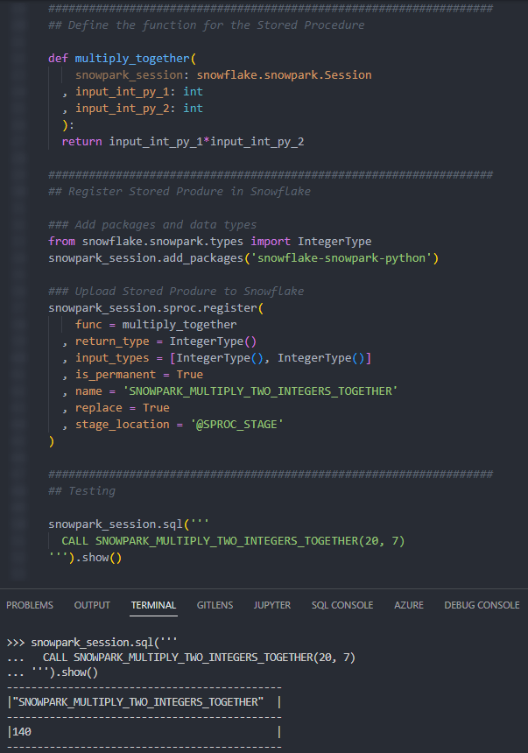This screenshot has width=528, height=753.
Task: Click the name string 'SNOWPARK_MULTIPLY_TWO_INTEGERS_TOGETHER'
Action: (260, 391)
